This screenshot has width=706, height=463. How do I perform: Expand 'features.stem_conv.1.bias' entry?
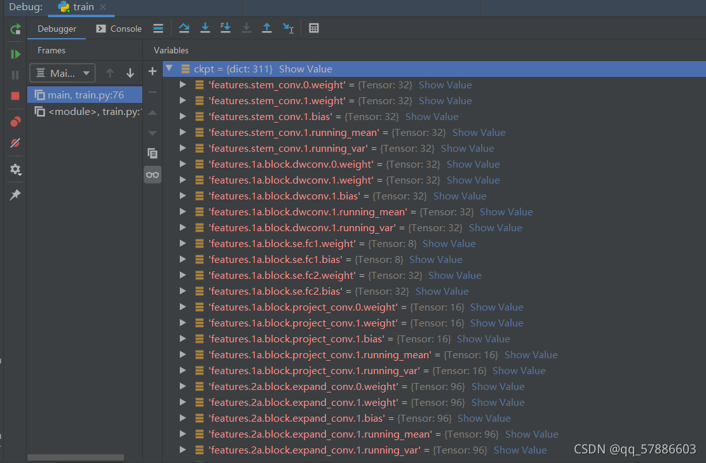183,116
